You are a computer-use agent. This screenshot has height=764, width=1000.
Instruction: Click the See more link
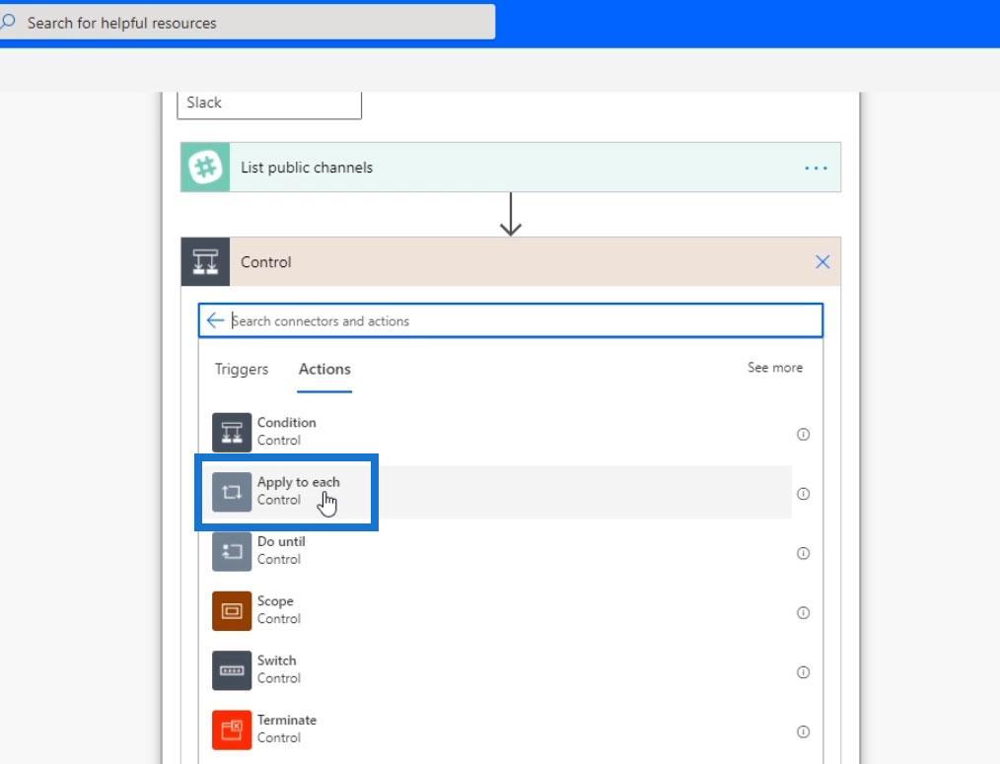tap(775, 368)
